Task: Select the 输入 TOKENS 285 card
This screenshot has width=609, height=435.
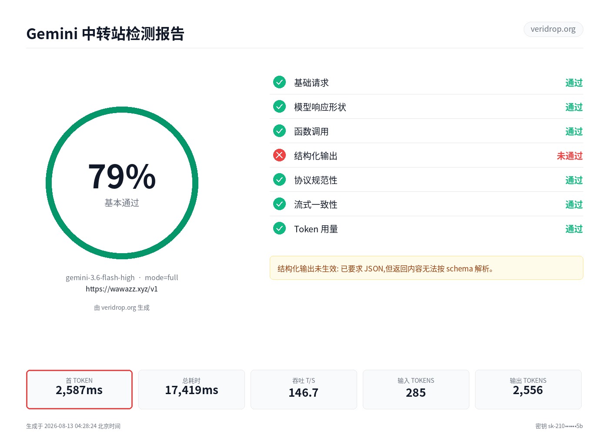Action: coord(416,389)
